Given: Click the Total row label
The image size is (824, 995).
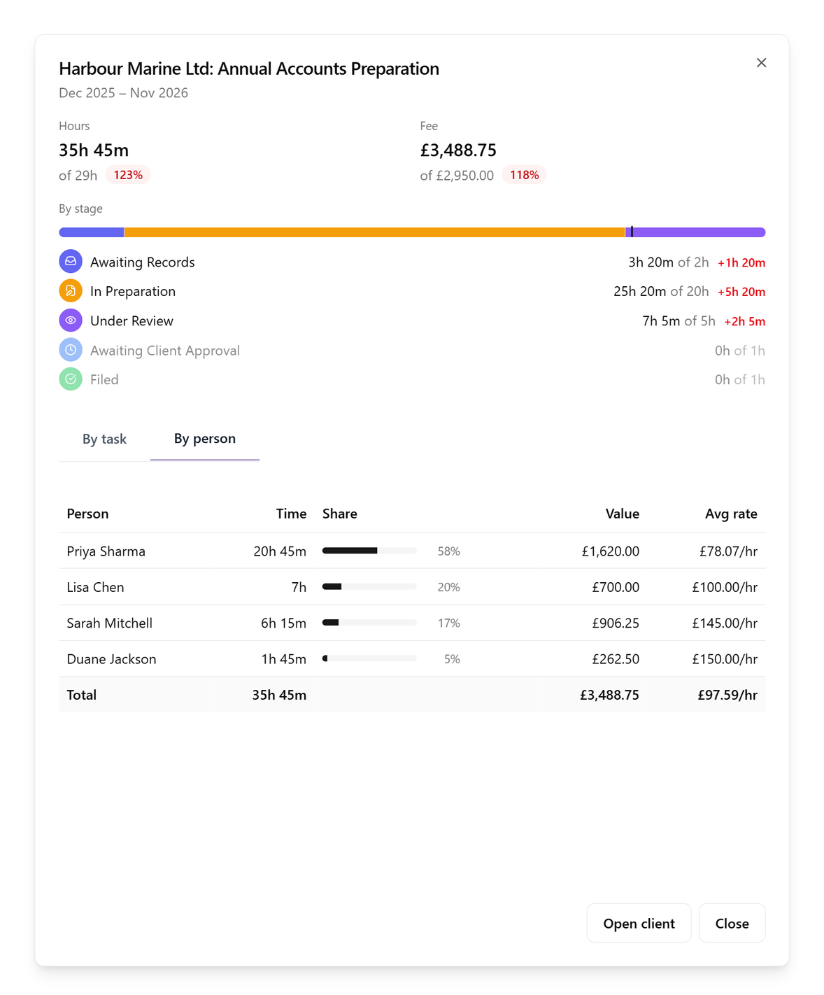Looking at the screenshot, I should tap(82, 695).
